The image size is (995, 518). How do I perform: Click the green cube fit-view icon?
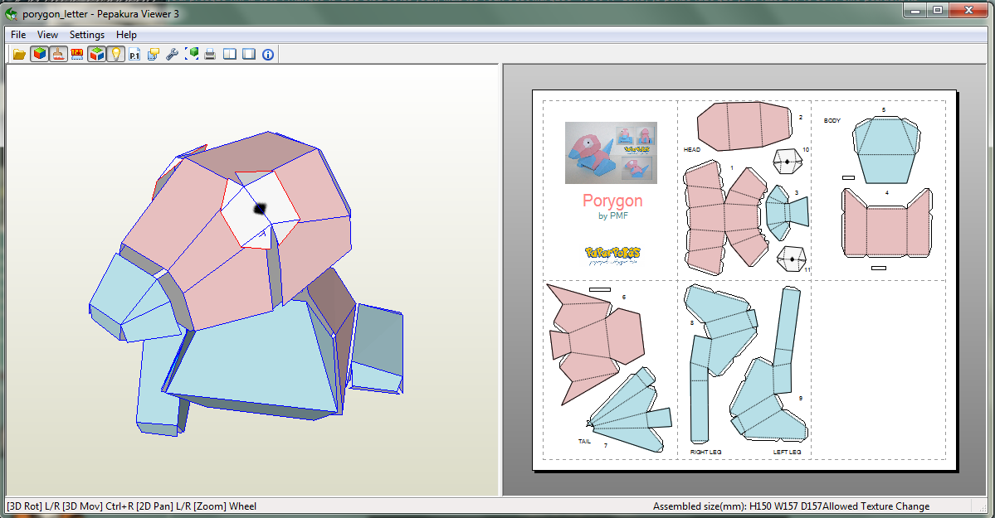[192, 55]
